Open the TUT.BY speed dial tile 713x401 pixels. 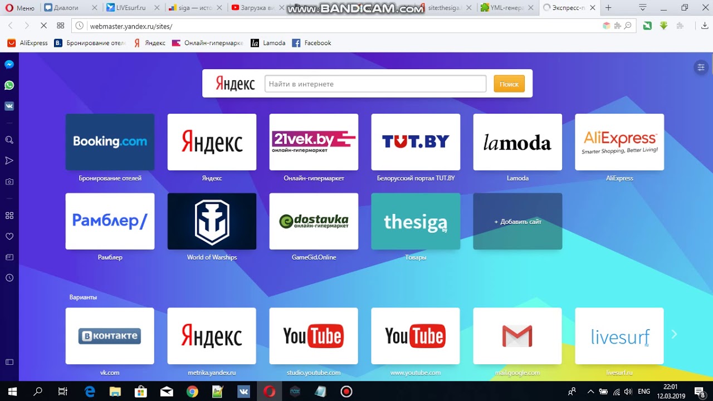[416, 142]
